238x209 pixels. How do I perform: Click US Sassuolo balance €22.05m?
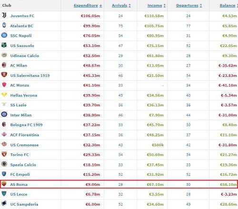(228, 46)
